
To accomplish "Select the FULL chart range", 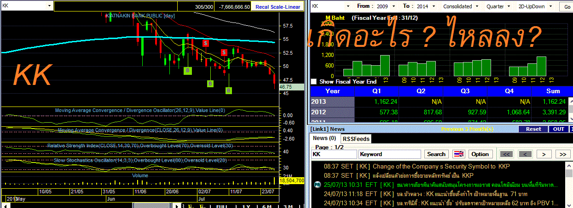I will pos(222,206).
